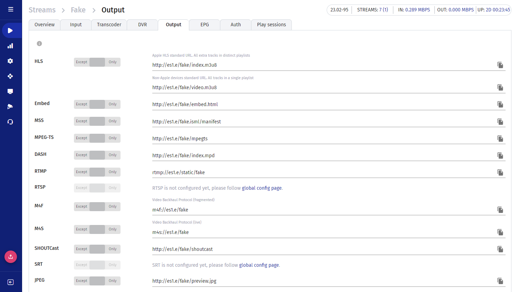Follow global config page link for RTSP
The image size is (518, 292).
[262, 188]
